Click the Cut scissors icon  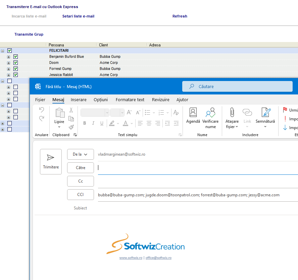(x=71, y=110)
